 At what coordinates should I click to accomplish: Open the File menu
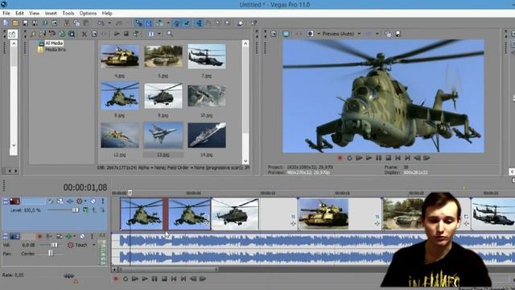(6, 13)
